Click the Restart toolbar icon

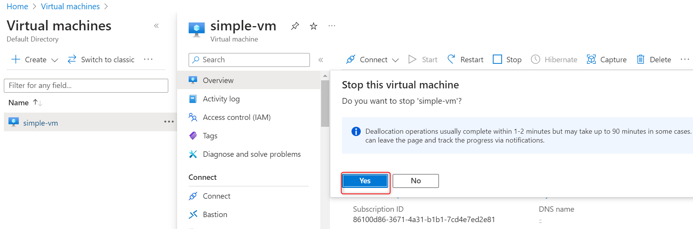(x=451, y=59)
